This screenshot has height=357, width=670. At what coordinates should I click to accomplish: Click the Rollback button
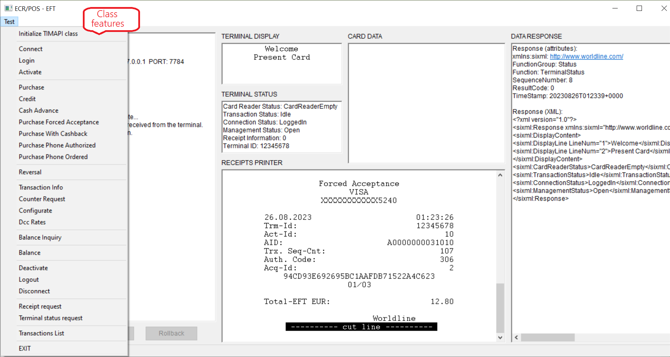click(x=171, y=333)
